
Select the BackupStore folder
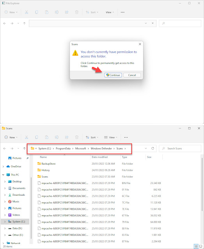(48, 163)
